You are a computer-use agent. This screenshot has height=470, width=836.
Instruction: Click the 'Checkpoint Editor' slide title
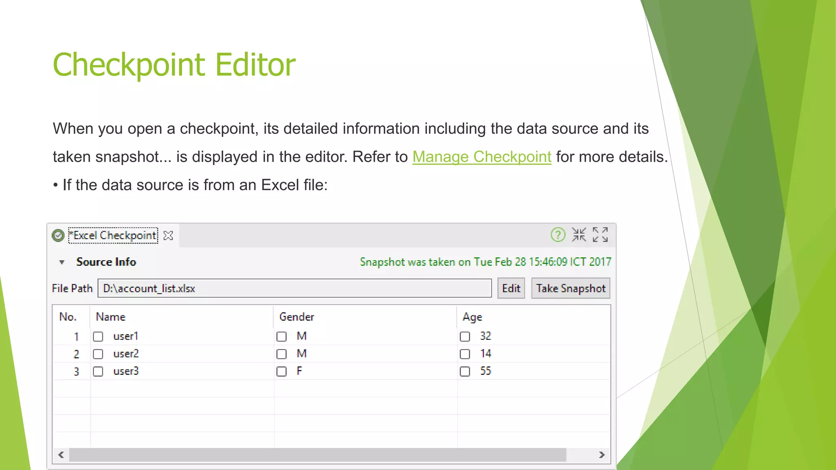[174, 65]
